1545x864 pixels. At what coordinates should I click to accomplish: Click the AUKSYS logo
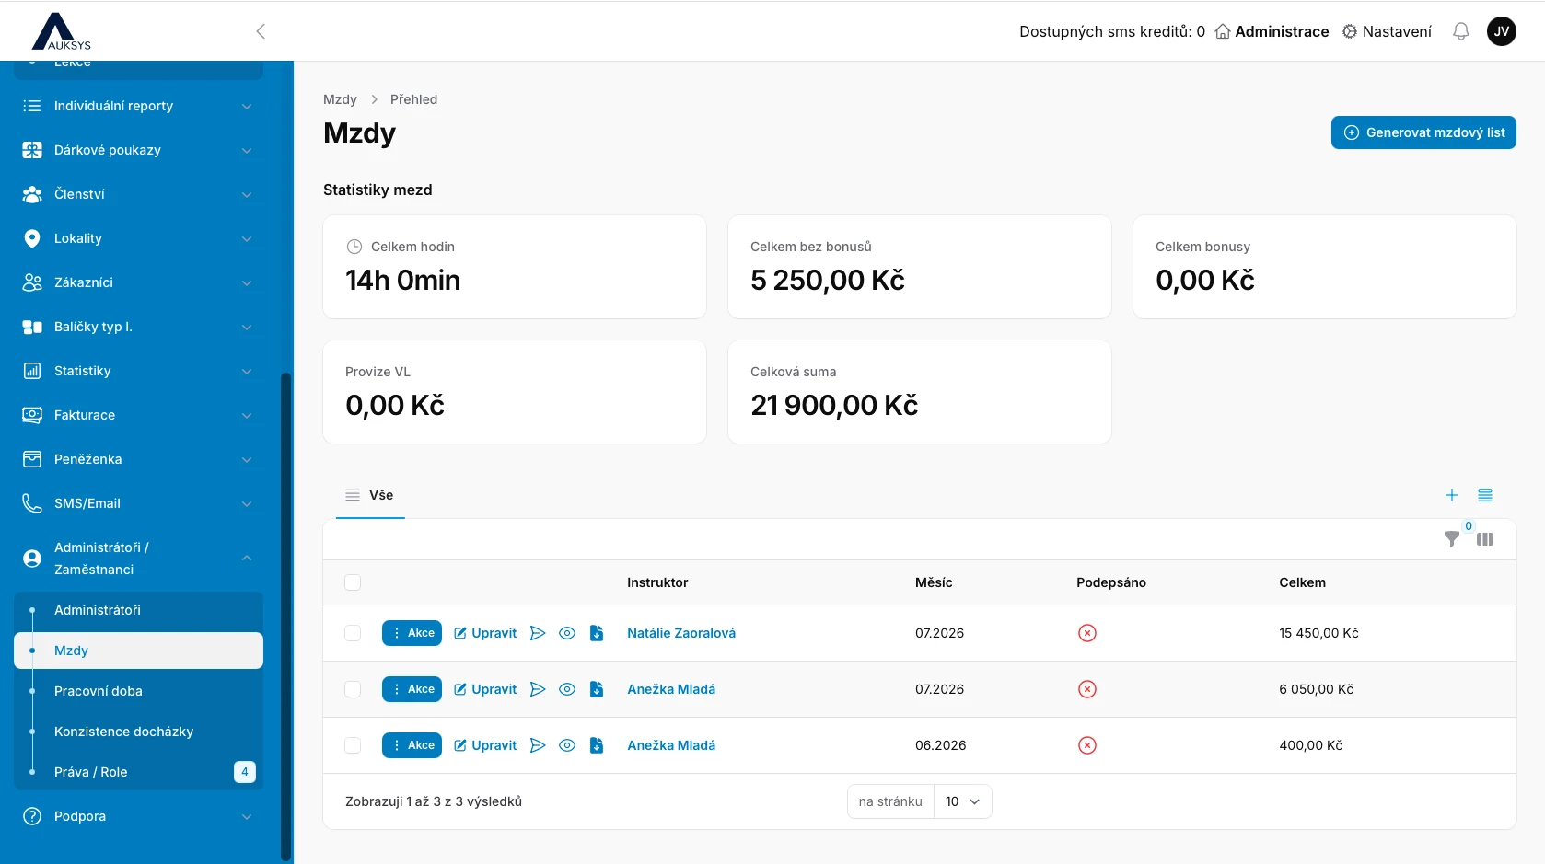point(62,31)
